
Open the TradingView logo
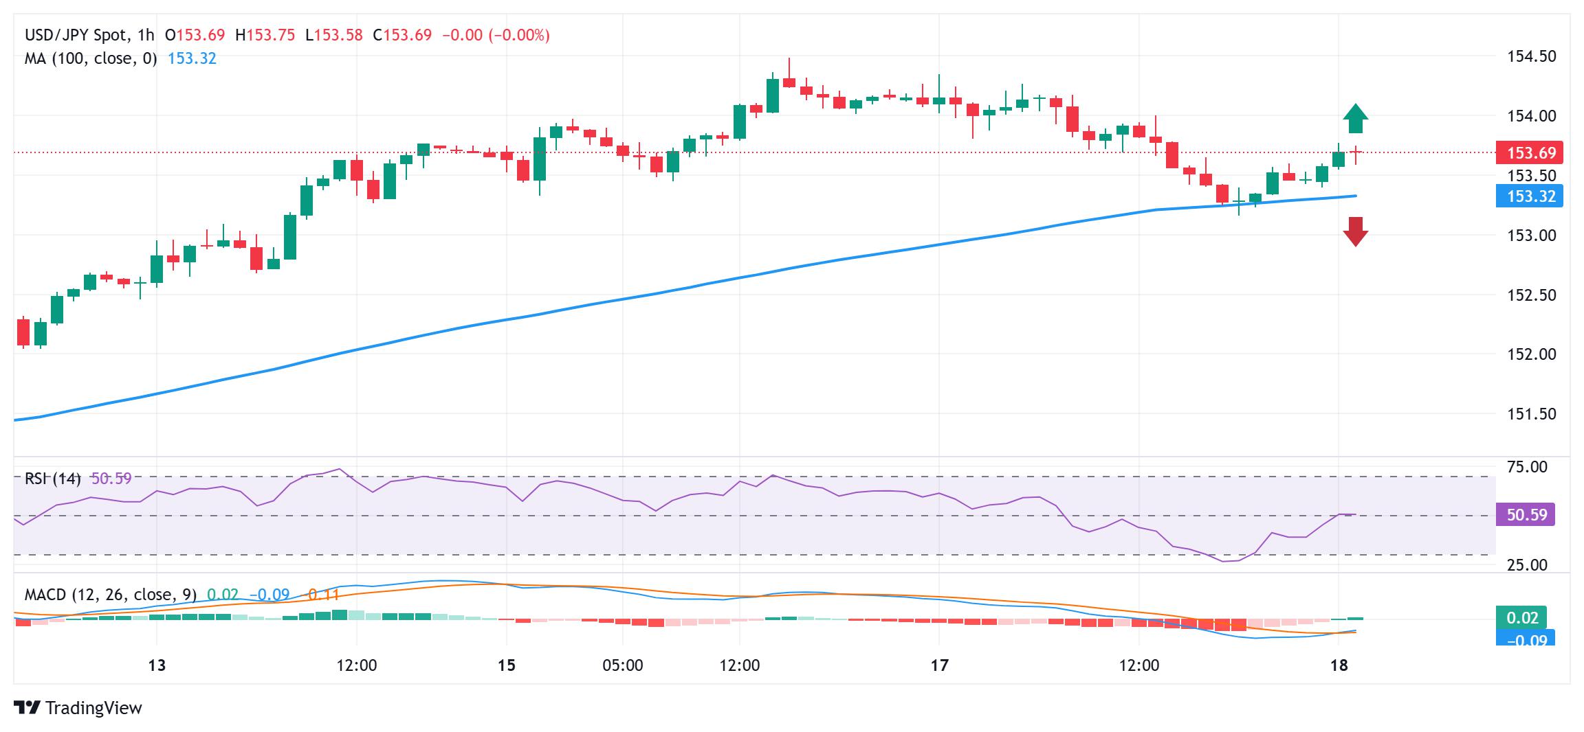tap(78, 708)
